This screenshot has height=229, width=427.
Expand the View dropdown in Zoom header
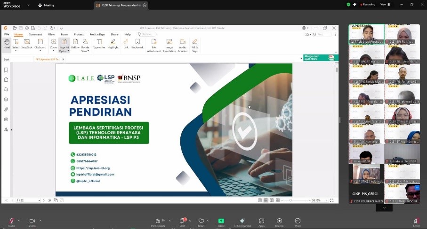(x=385, y=5)
